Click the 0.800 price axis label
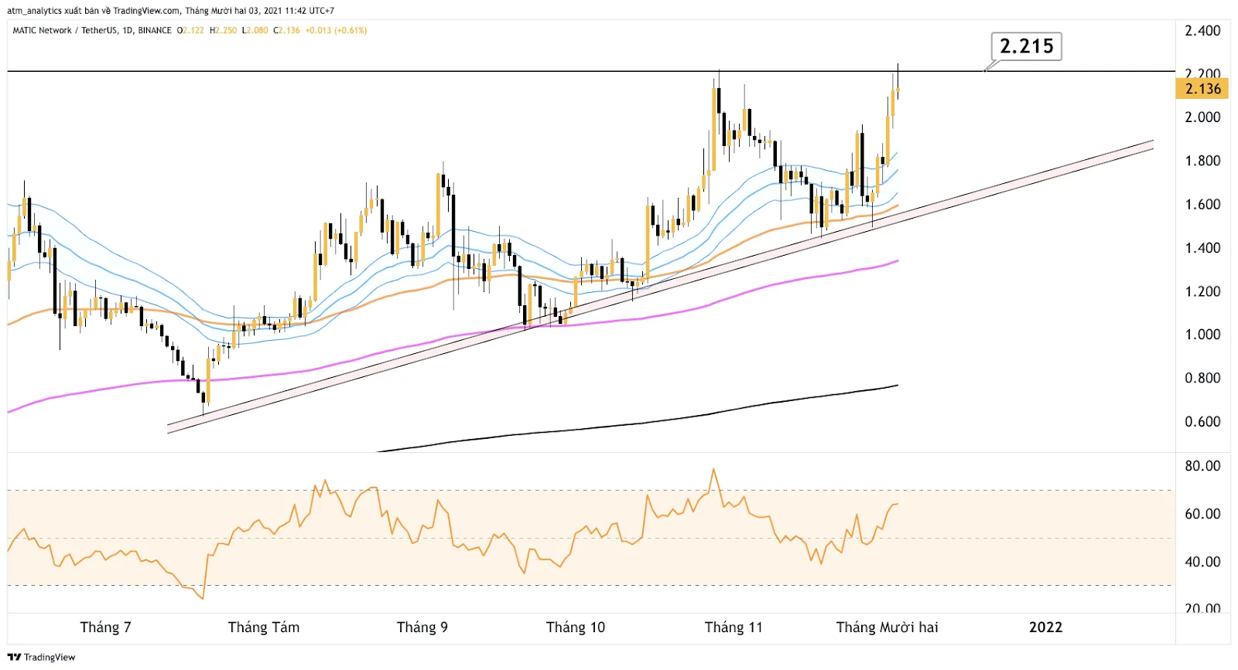 tap(1202, 378)
